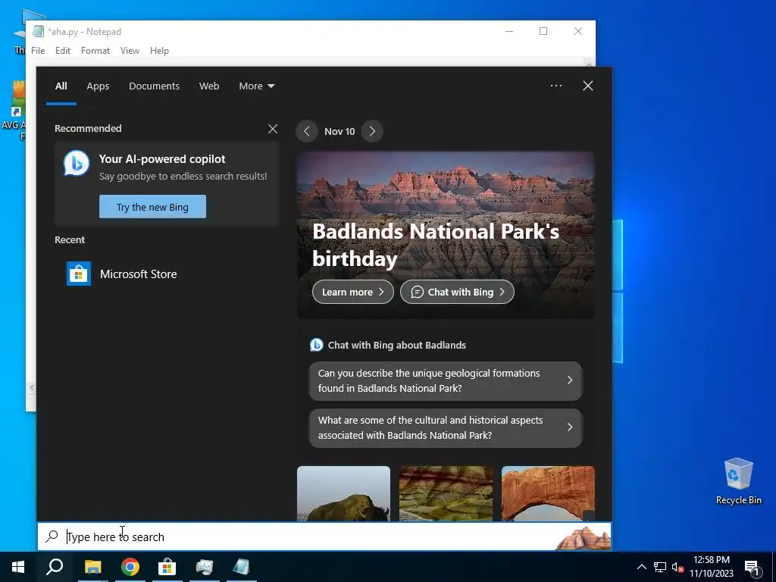Viewport: 776px width, 582px height.
Task: Click Chat with Bing button
Action: pyautogui.click(x=457, y=292)
